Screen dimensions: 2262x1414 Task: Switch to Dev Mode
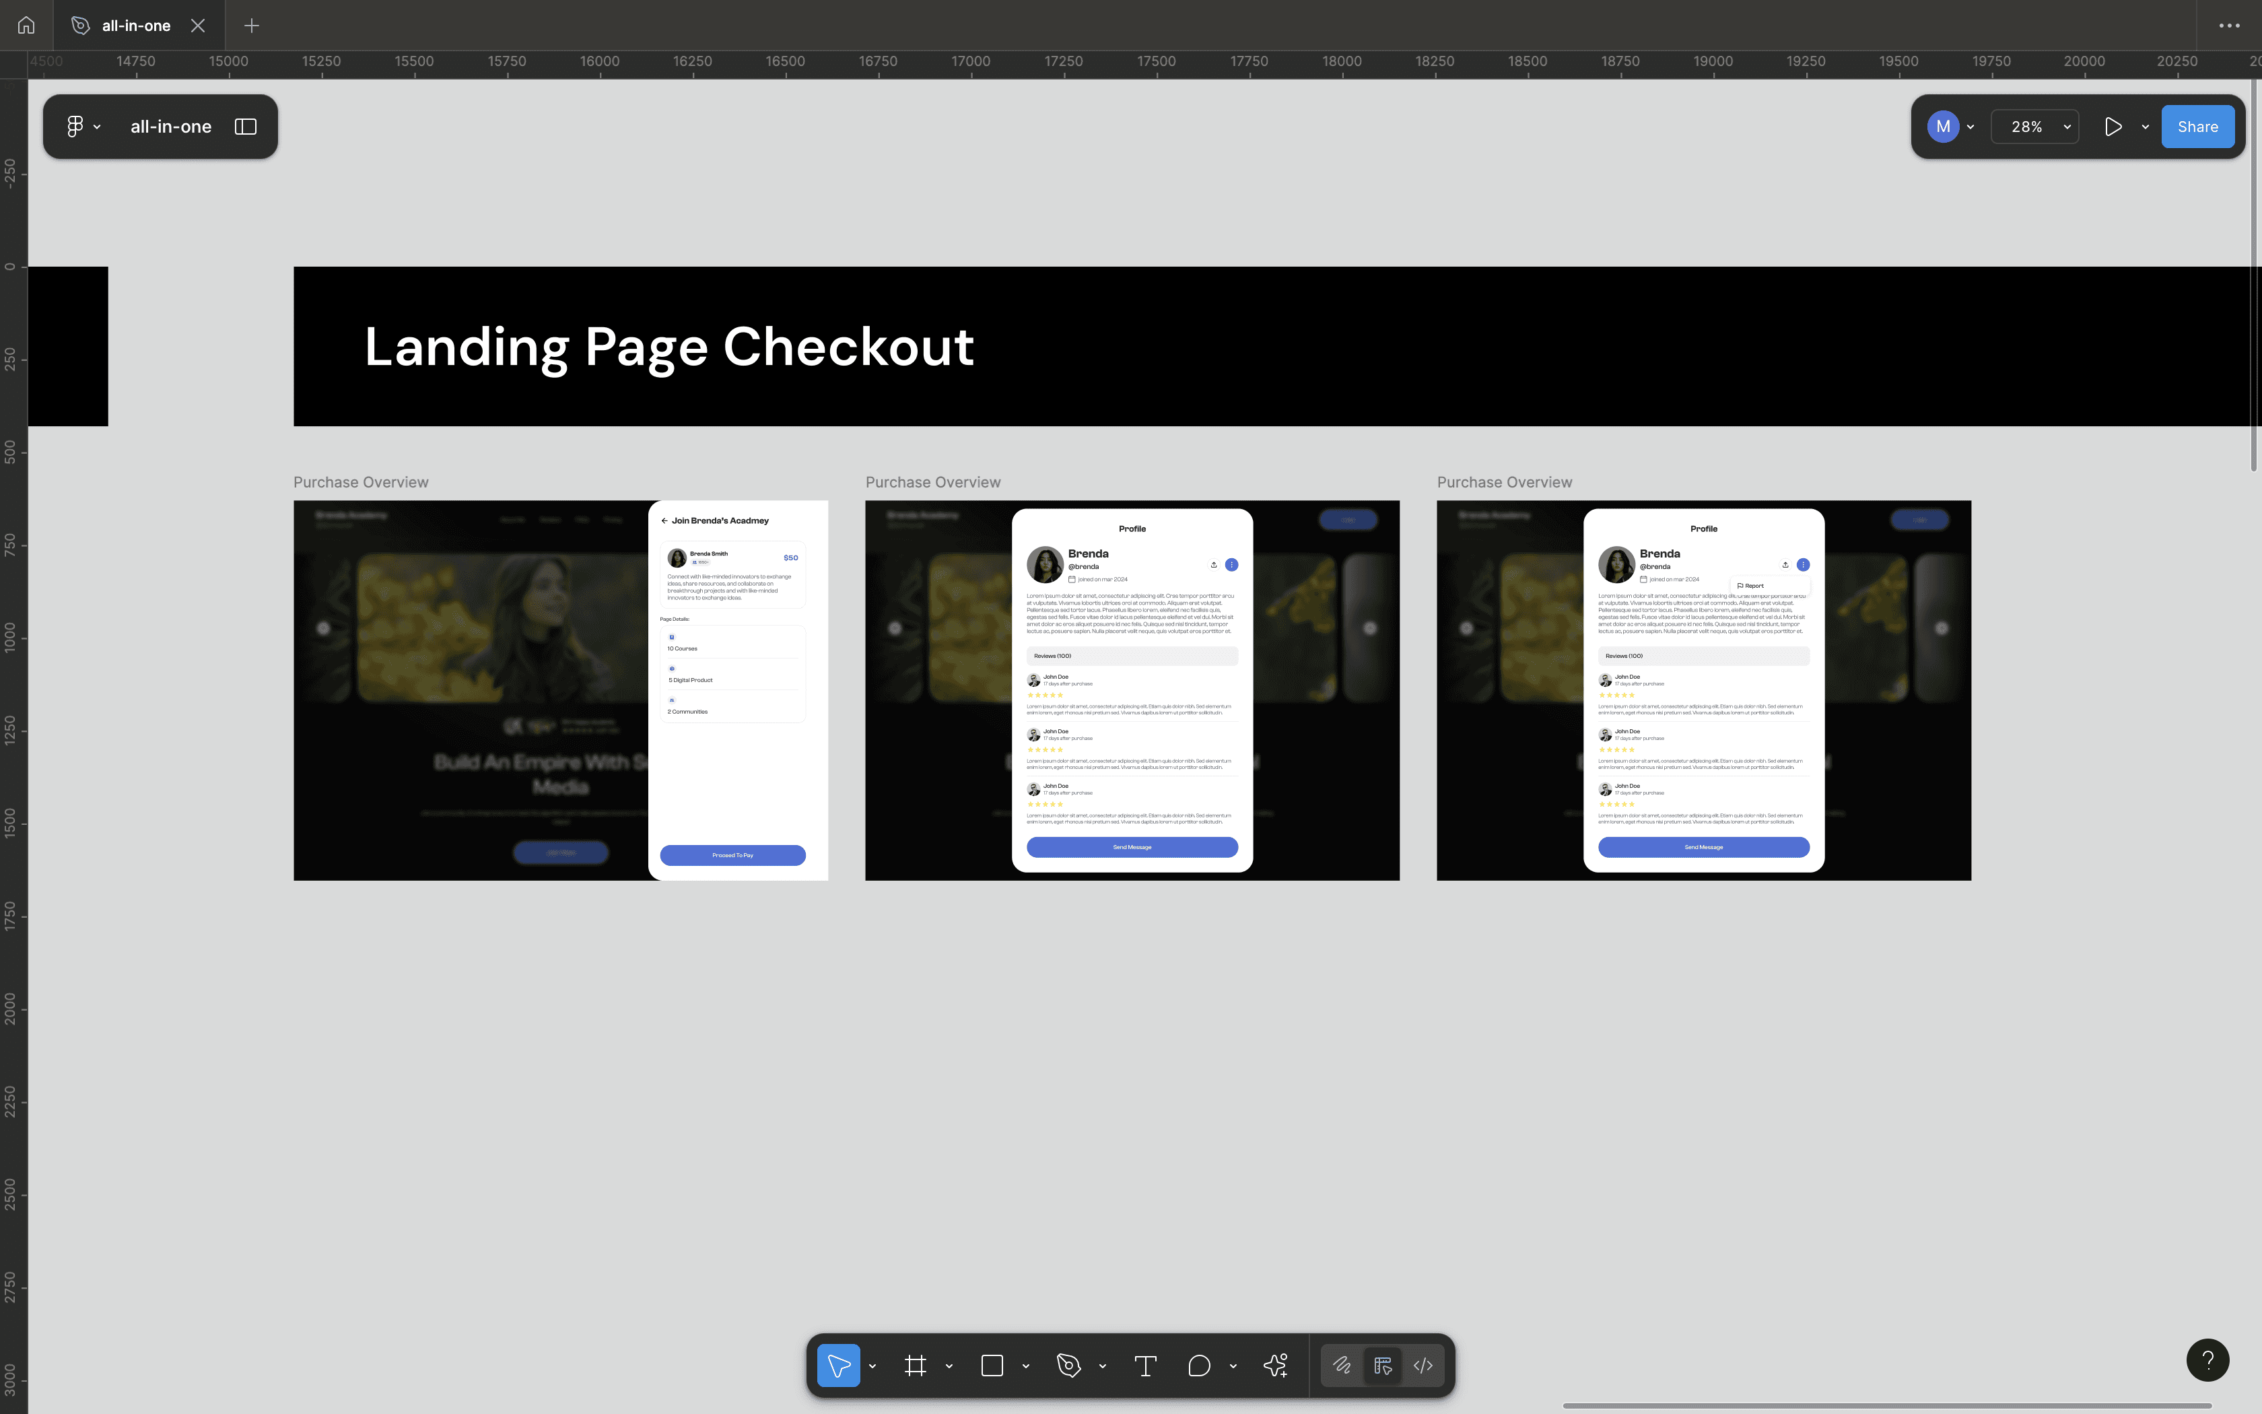pos(1423,1366)
